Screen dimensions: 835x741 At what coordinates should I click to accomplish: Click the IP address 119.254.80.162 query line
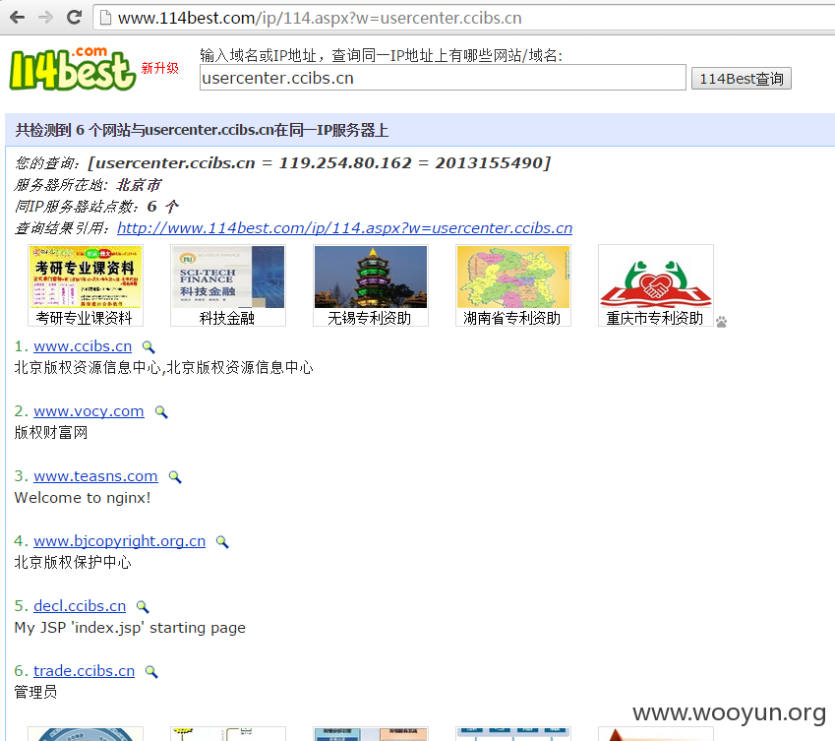[283, 163]
